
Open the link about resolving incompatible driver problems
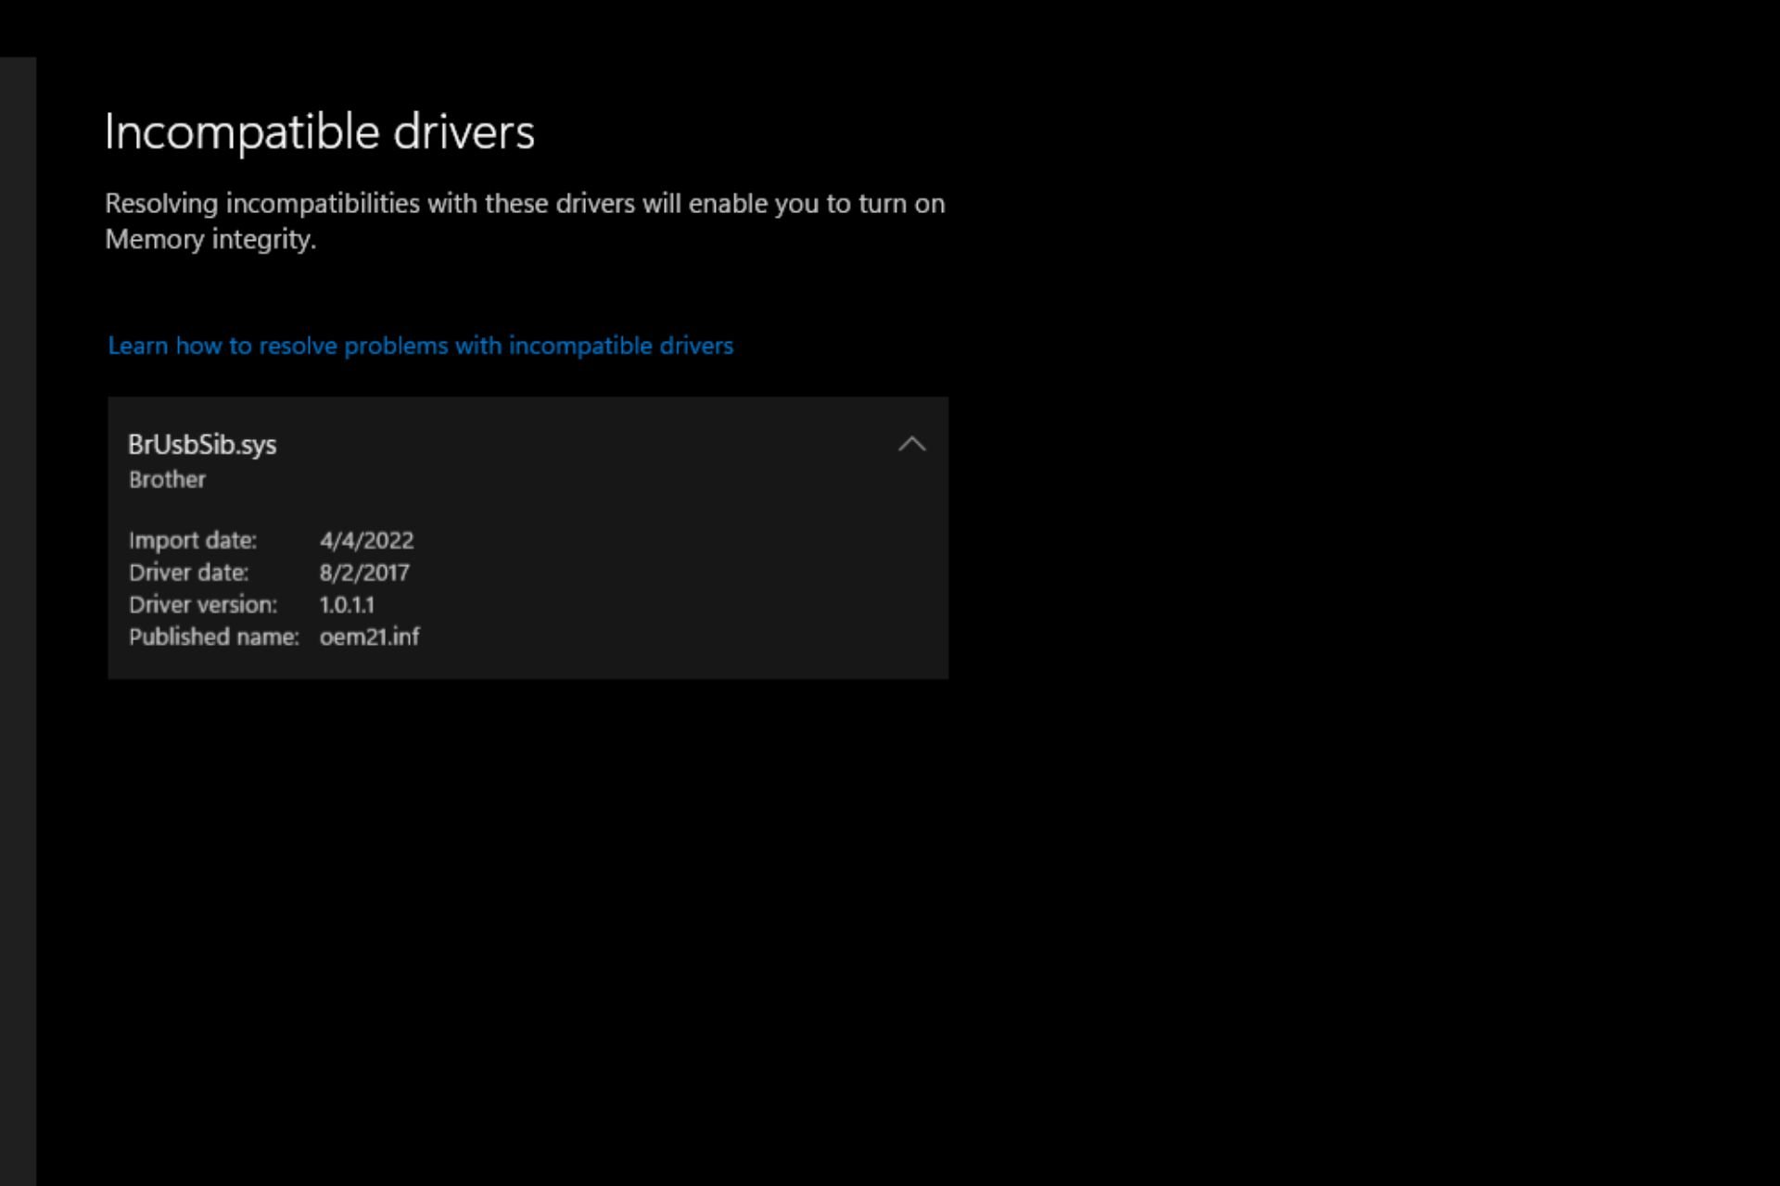tap(421, 346)
